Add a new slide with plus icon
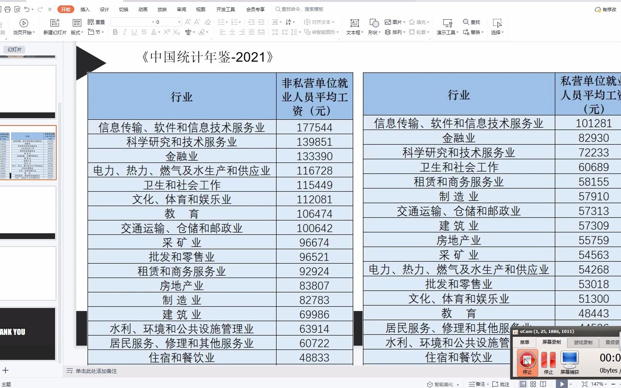621x388 pixels. (5, 371)
